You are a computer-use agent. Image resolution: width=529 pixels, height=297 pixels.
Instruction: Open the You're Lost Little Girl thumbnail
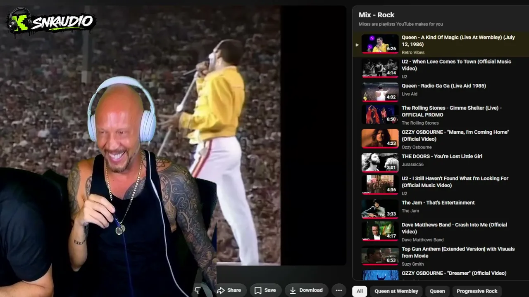[380, 163]
